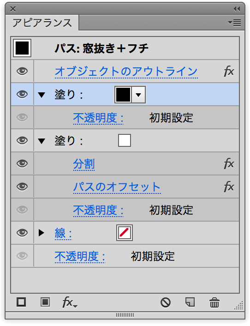Open the Appearance panel flyout menu

coord(235,23)
